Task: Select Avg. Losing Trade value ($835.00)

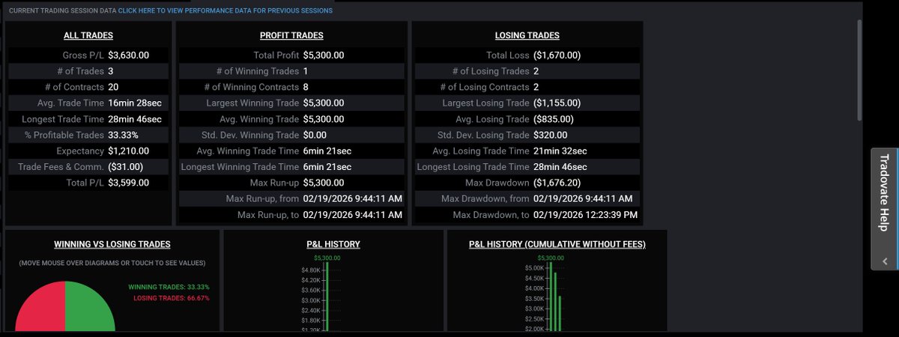Action: click(554, 119)
